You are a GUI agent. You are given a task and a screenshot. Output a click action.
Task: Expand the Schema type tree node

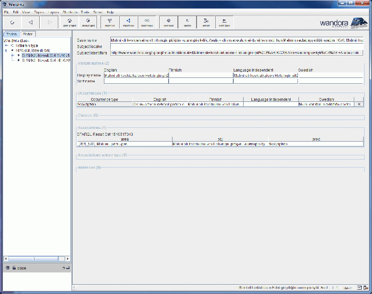[6, 46]
